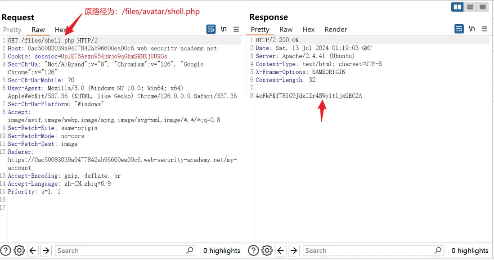Click Priority u=1, i line
This screenshot has width=494, height=260.
pyautogui.click(x=34, y=192)
